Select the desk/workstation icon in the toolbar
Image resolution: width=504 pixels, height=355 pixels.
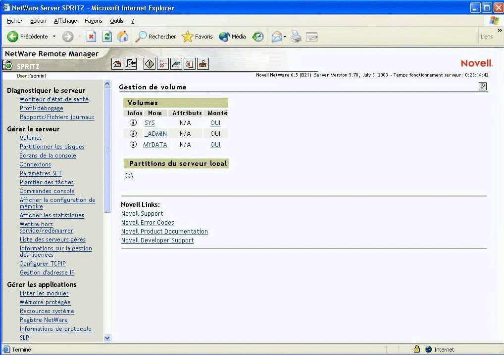pyautogui.click(x=203, y=63)
